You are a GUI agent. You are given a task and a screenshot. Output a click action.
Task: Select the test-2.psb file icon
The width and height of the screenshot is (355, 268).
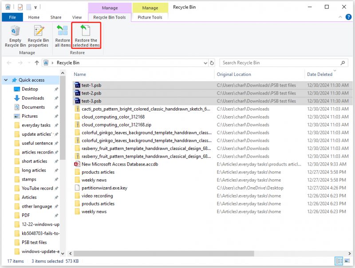click(77, 93)
